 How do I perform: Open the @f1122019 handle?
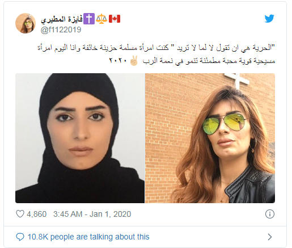point(61,30)
